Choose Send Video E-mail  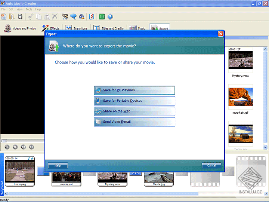[134, 122]
